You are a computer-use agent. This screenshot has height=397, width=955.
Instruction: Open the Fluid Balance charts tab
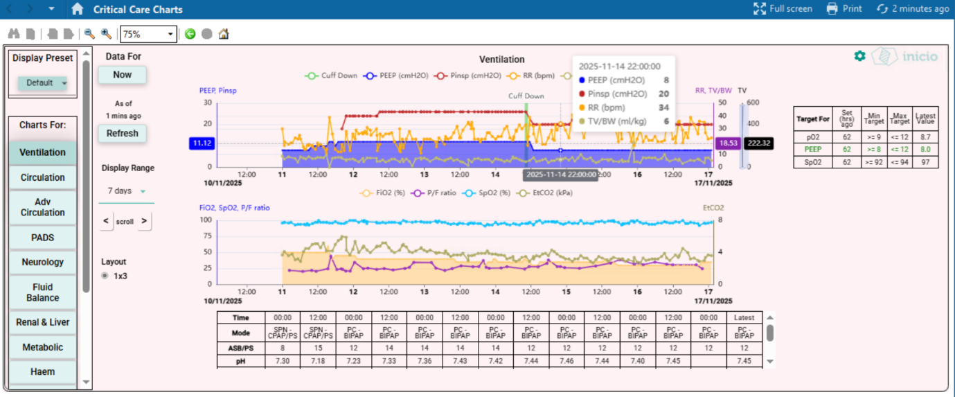click(x=42, y=292)
